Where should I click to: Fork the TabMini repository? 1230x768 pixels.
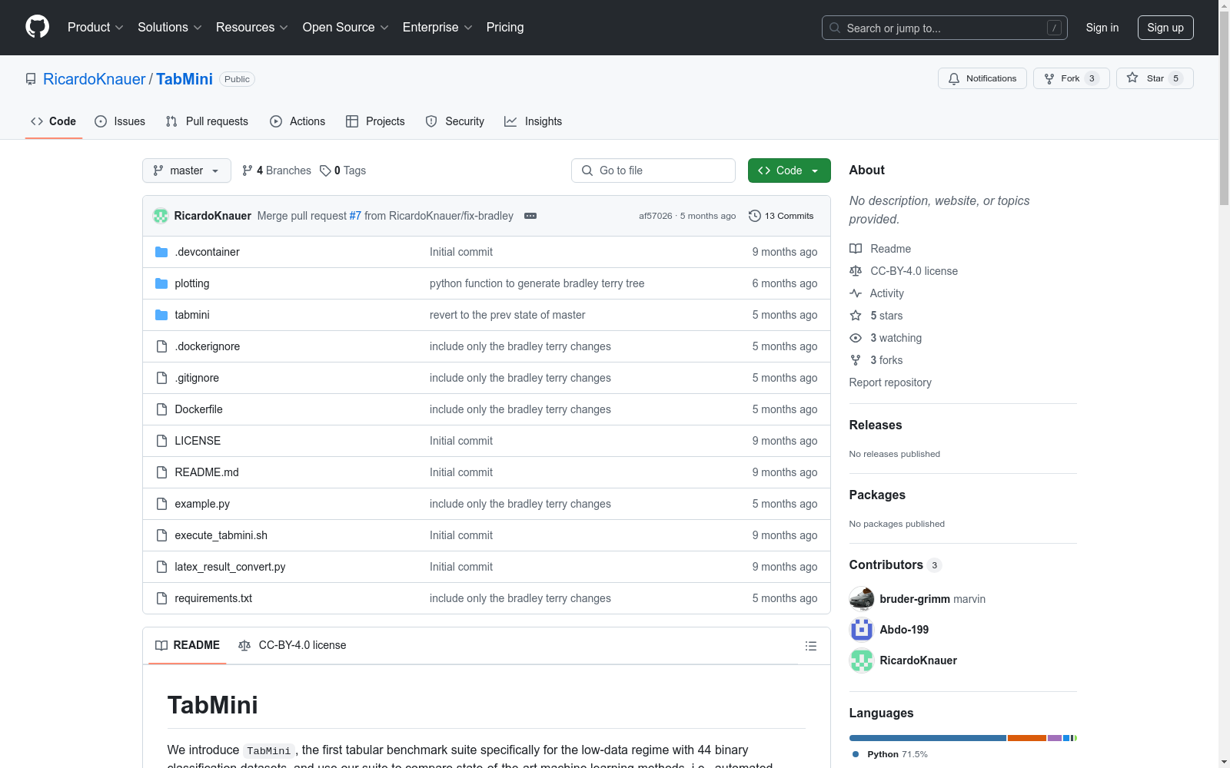[x=1071, y=78]
